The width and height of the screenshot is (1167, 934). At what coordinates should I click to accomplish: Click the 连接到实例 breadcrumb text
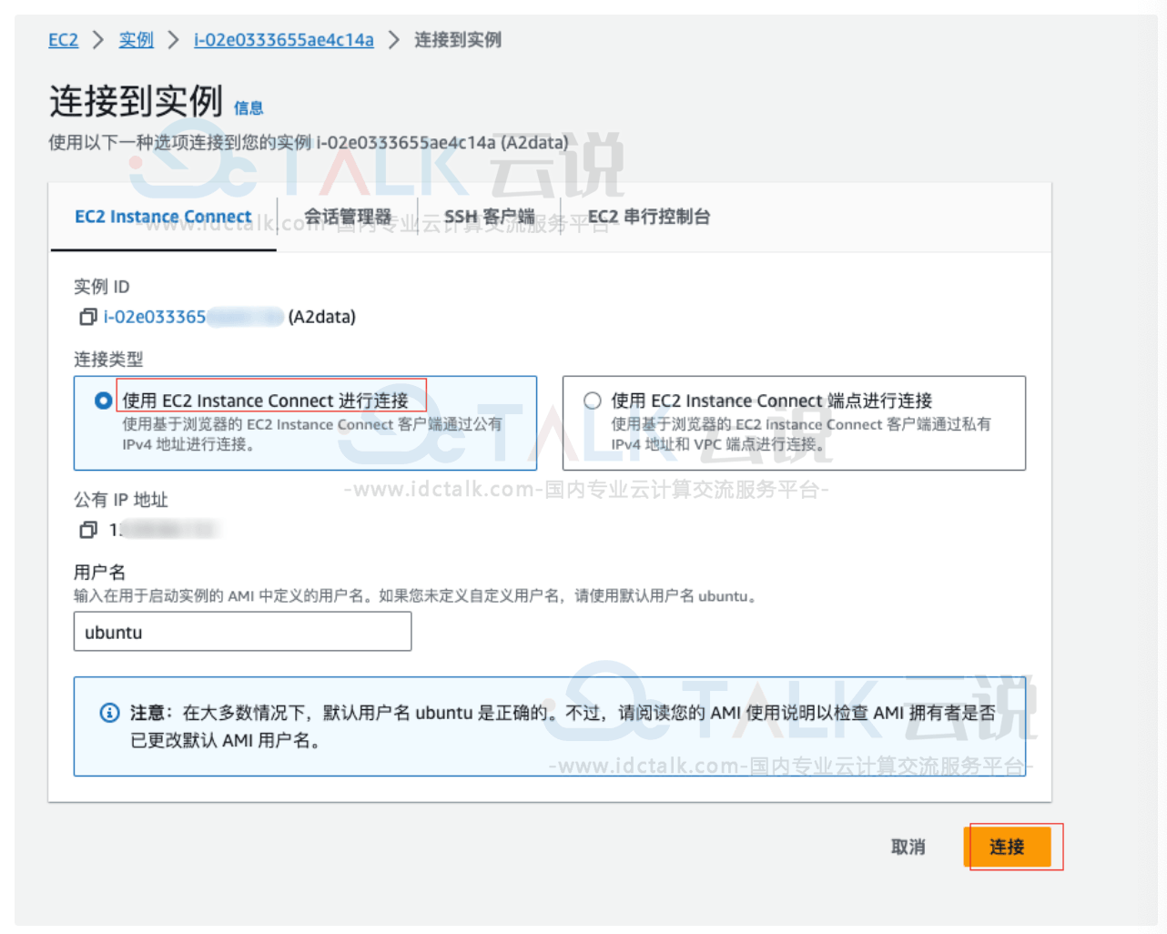tap(458, 40)
